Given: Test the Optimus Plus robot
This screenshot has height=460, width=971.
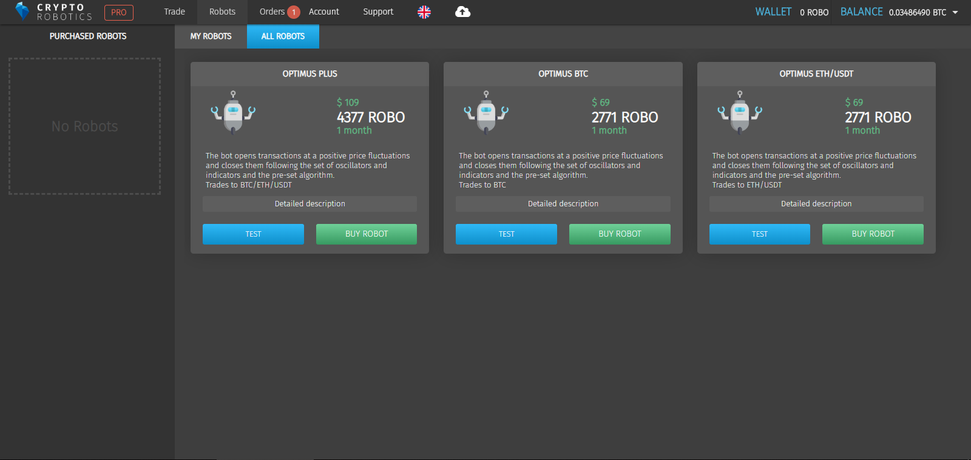Looking at the screenshot, I should click(253, 234).
